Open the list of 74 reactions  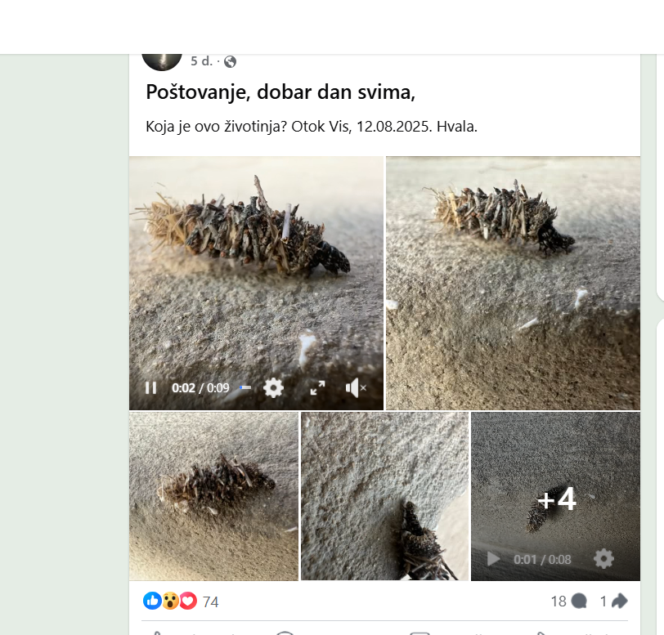point(210,602)
